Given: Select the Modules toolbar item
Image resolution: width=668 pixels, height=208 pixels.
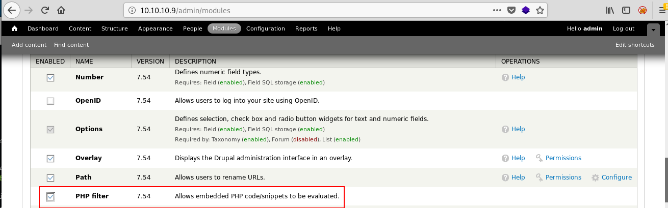Looking at the screenshot, I should [224, 28].
